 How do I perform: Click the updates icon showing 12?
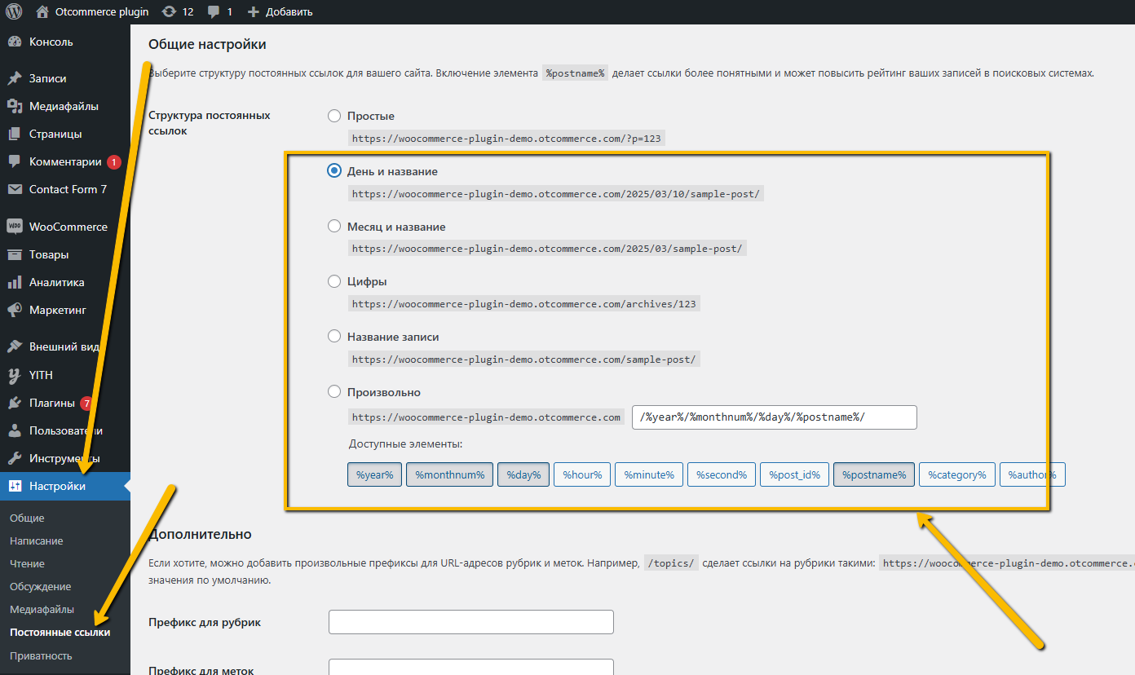169,11
